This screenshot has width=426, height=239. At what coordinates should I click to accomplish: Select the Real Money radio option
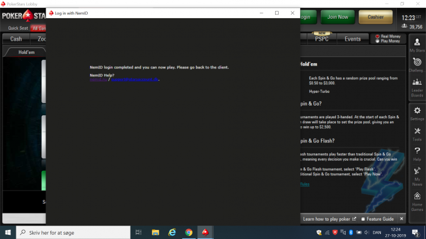388,36
